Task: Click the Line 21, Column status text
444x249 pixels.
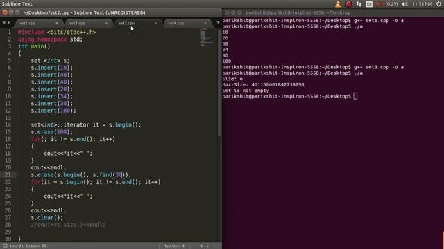Action: point(28,246)
